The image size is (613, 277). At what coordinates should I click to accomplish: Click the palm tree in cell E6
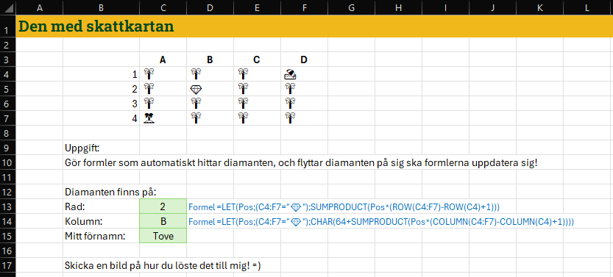tap(243, 104)
